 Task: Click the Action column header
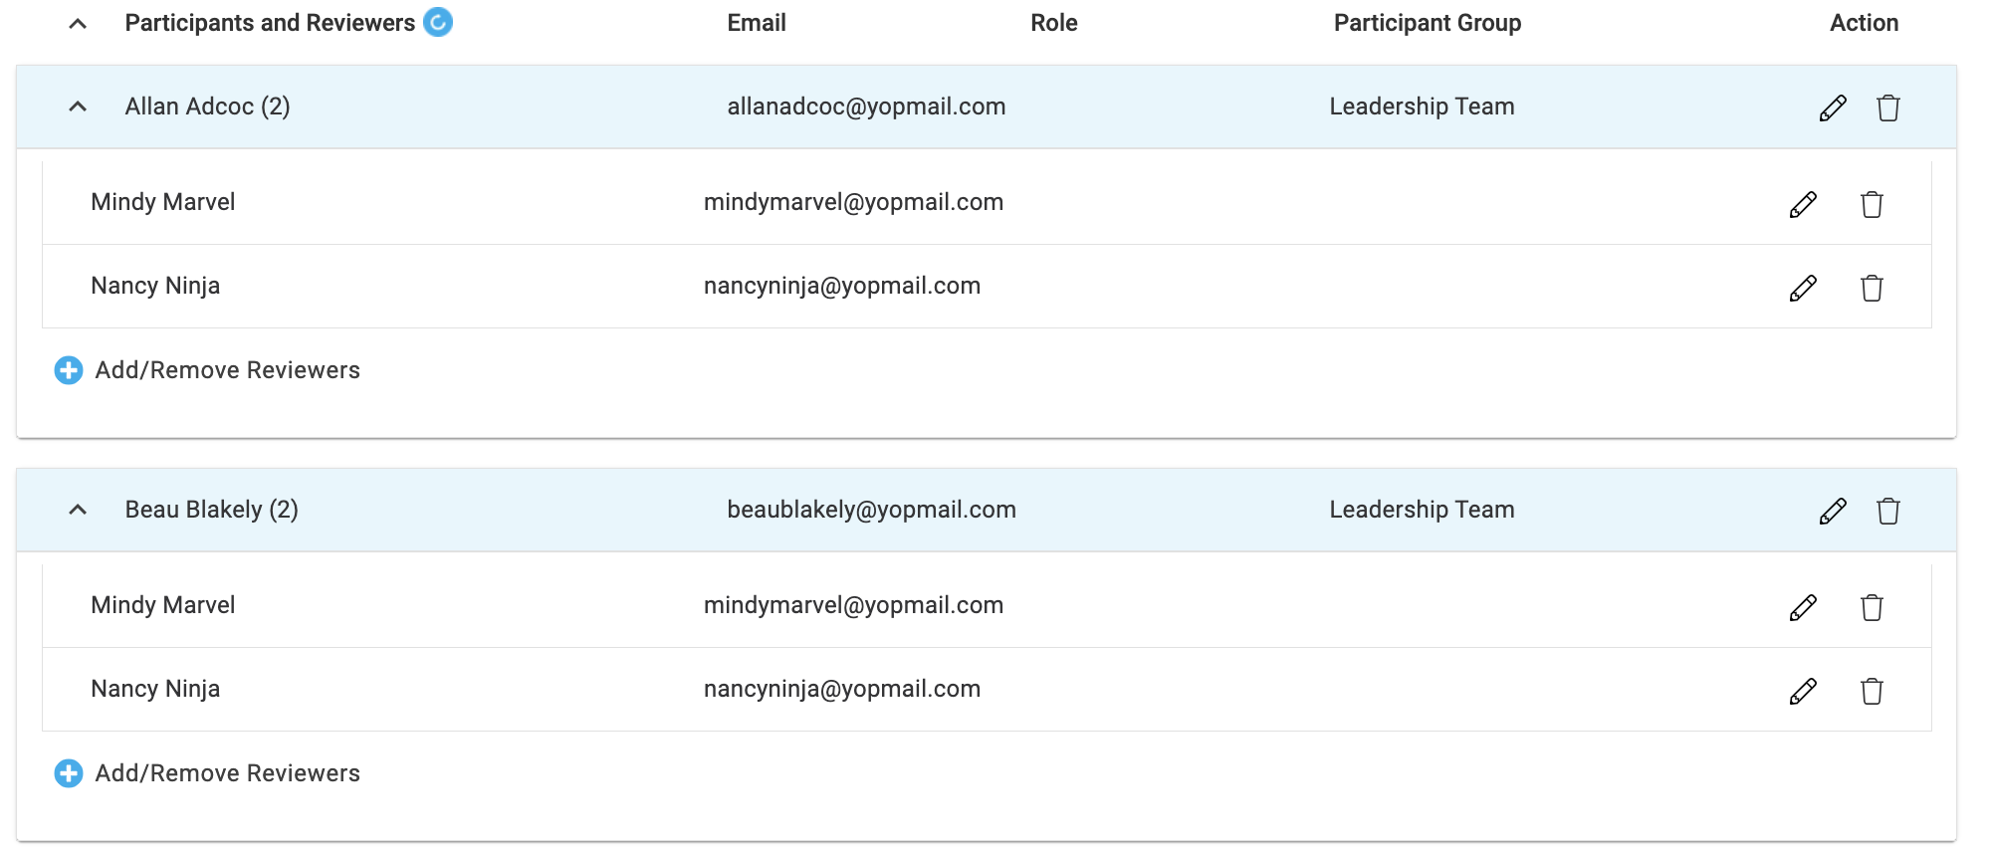1864,23
